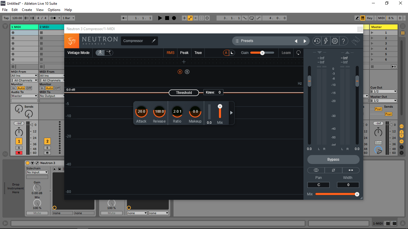Swap channels with double-arrow icon

click(351, 170)
